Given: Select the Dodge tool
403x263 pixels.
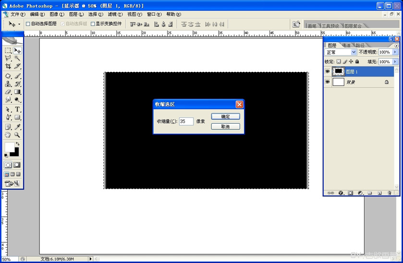Looking at the screenshot, I should click(17, 100).
